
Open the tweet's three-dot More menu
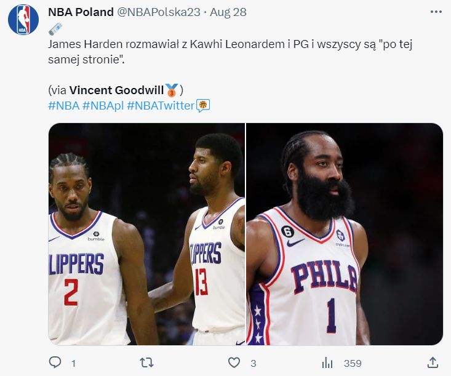pyautogui.click(x=436, y=12)
